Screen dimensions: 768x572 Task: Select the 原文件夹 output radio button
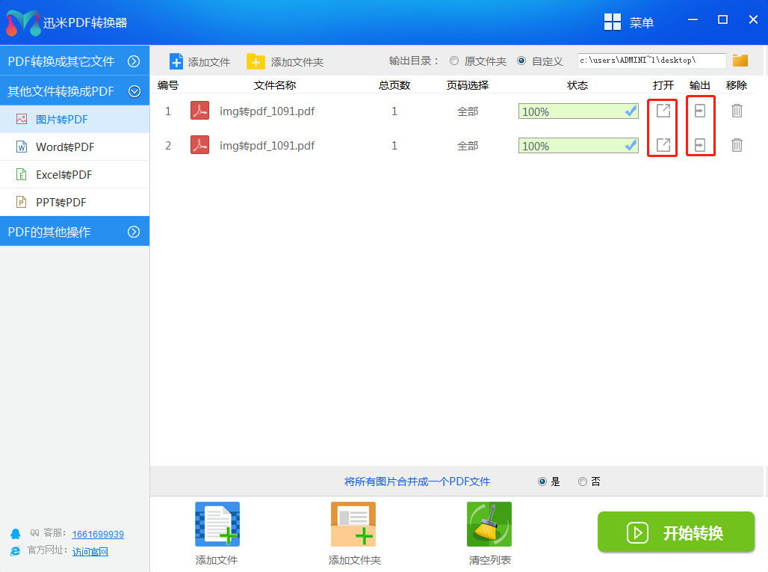(454, 61)
